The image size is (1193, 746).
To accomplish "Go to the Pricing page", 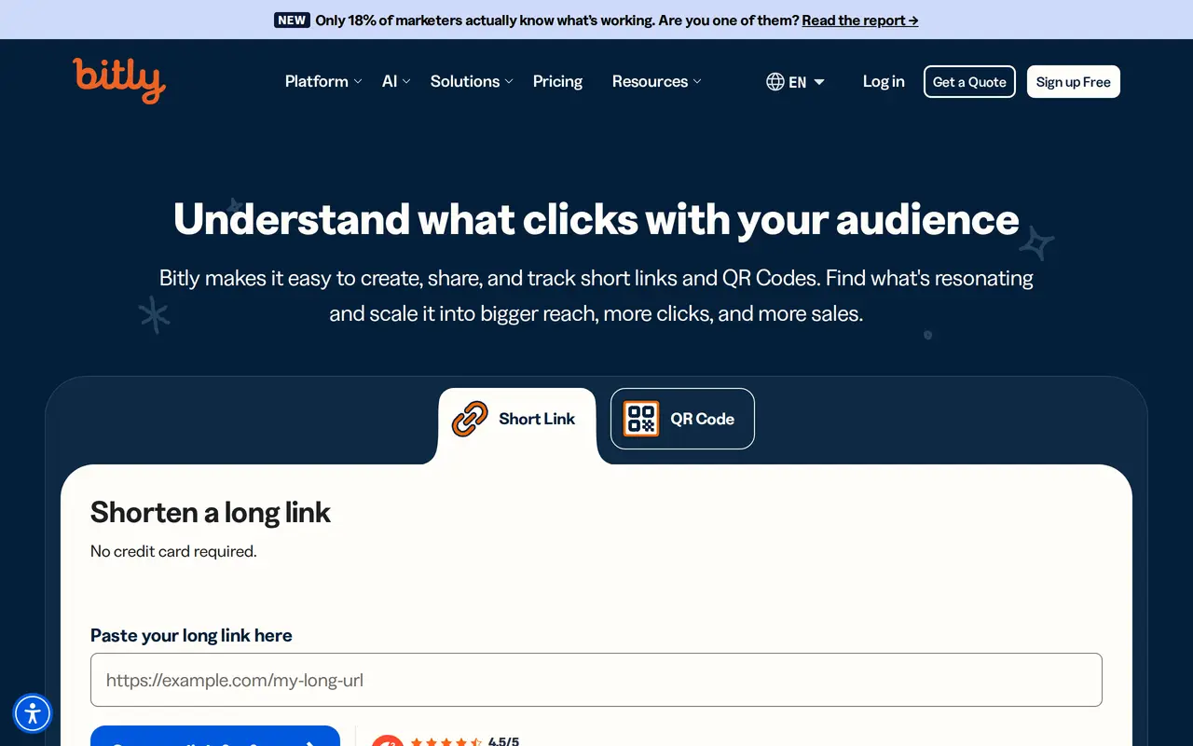I will (x=557, y=82).
